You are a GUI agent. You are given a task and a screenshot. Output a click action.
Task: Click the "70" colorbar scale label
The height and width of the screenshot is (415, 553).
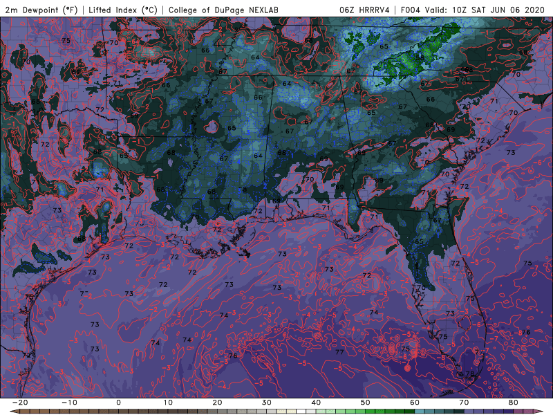click(x=464, y=403)
